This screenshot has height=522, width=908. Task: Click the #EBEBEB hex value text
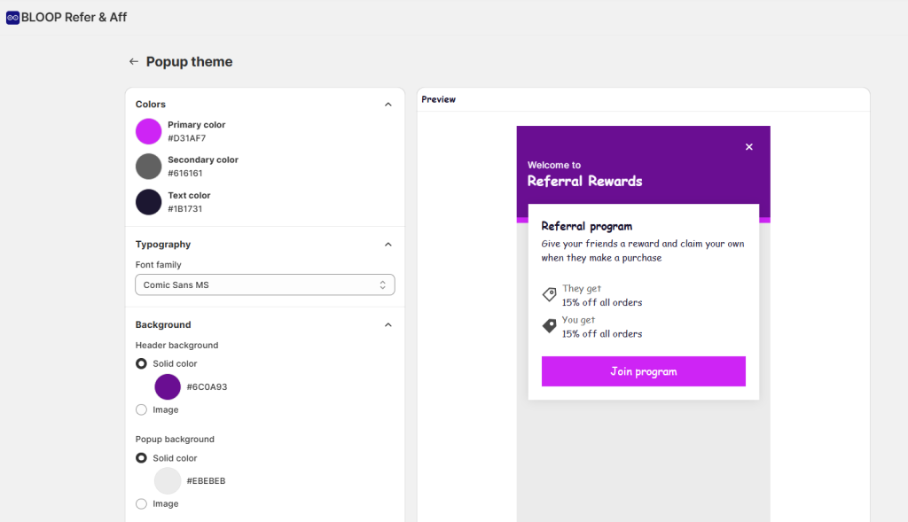click(206, 480)
